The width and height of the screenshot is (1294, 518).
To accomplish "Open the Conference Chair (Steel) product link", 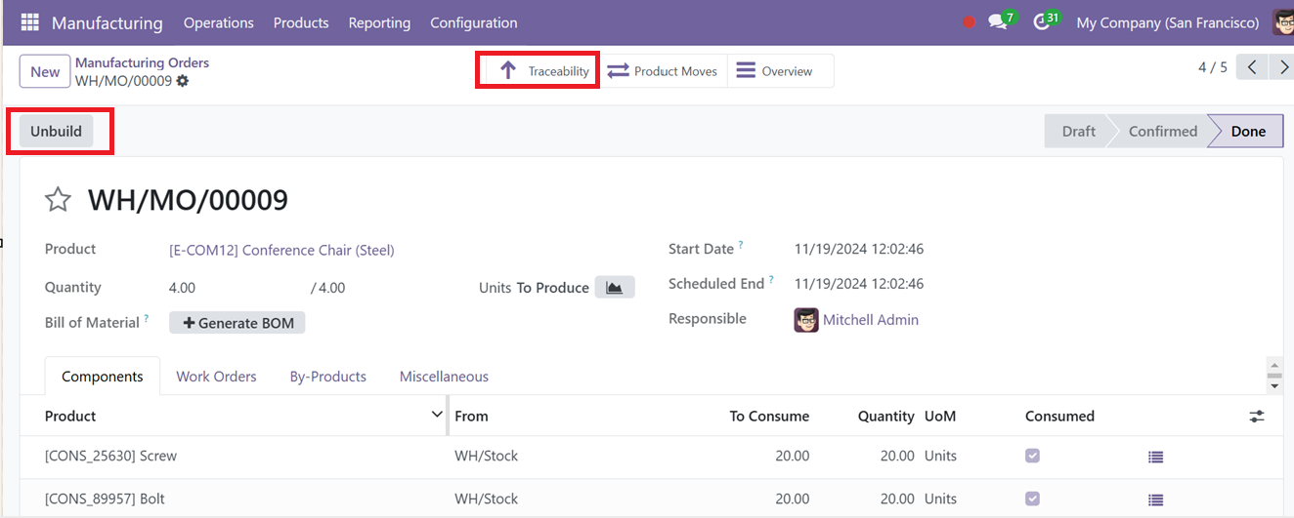I will pyautogui.click(x=281, y=250).
